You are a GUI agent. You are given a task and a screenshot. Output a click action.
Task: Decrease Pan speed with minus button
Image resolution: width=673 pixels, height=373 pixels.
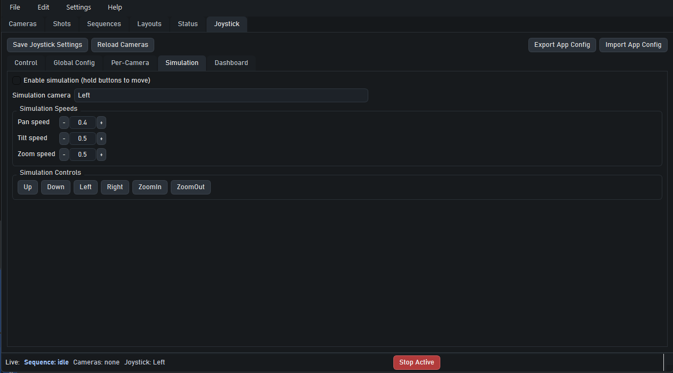click(64, 123)
